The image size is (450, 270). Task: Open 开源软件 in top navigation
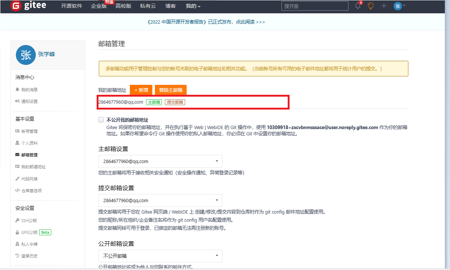point(72,6)
